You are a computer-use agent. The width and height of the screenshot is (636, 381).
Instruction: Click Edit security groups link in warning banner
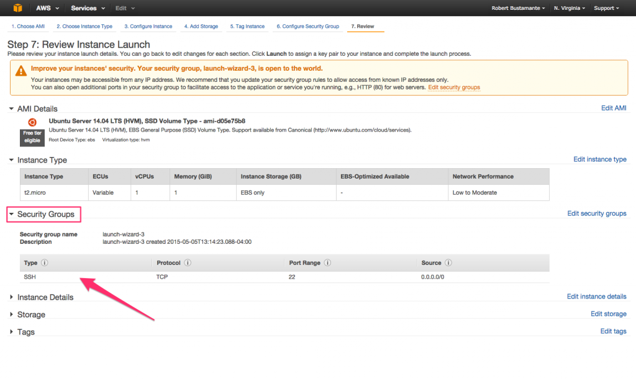click(454, 87)
